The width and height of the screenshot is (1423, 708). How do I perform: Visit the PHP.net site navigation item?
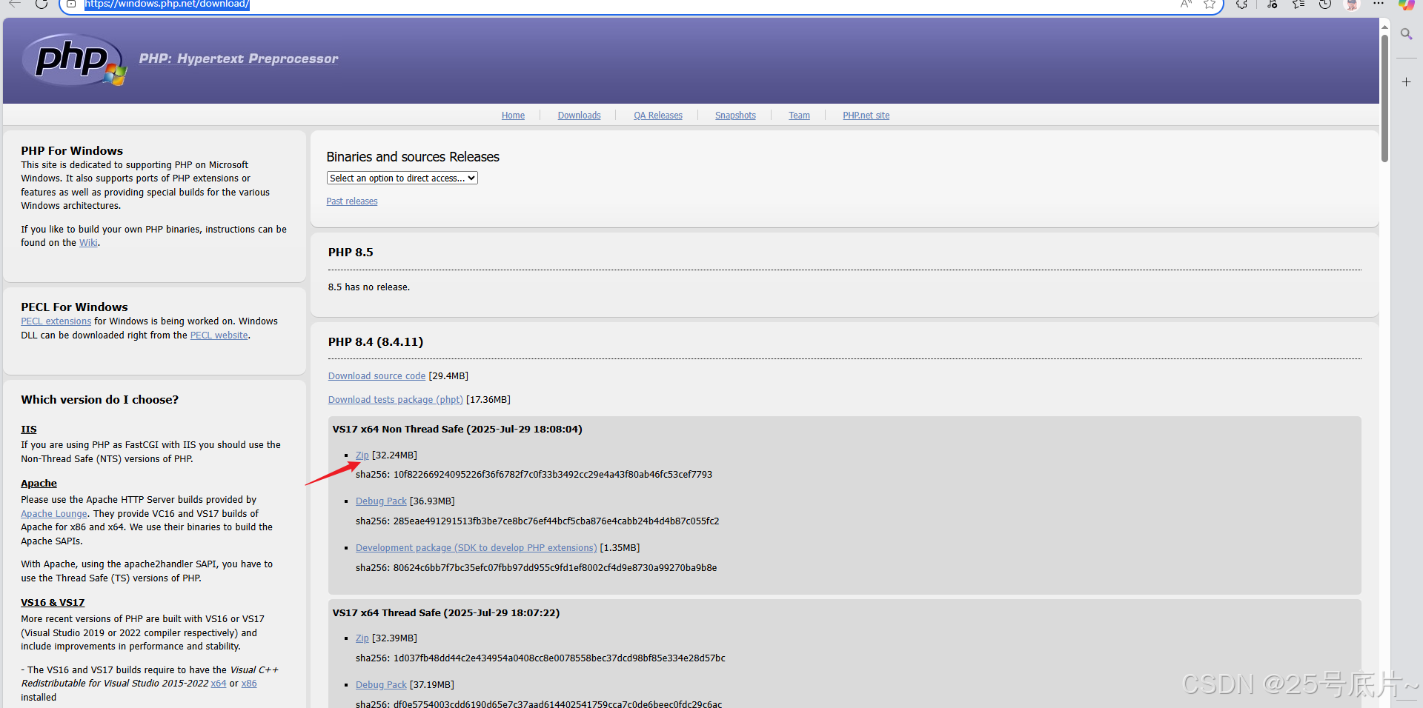coord(866,116)
